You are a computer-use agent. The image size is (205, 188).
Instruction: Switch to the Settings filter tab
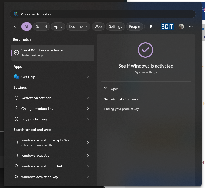click(x=115, y=26)
